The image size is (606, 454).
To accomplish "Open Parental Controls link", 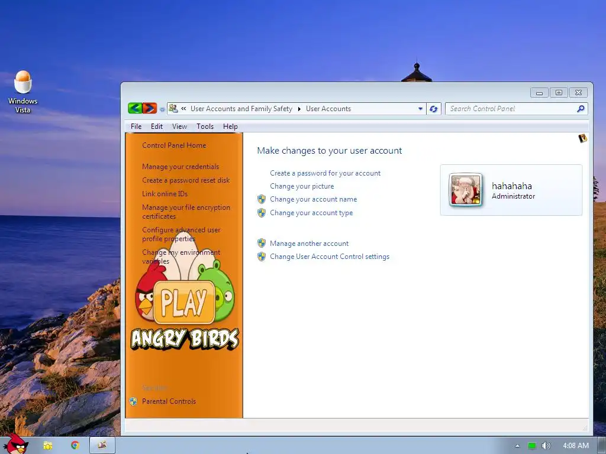I will [x=169, y=401].
